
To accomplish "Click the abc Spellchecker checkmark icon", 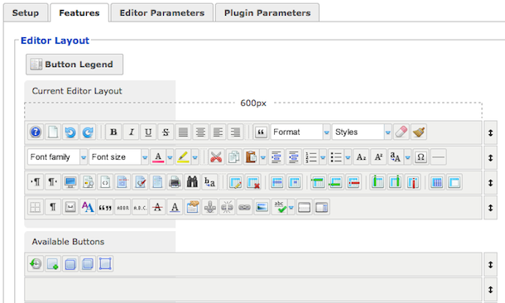I will [x=280, y=207].
